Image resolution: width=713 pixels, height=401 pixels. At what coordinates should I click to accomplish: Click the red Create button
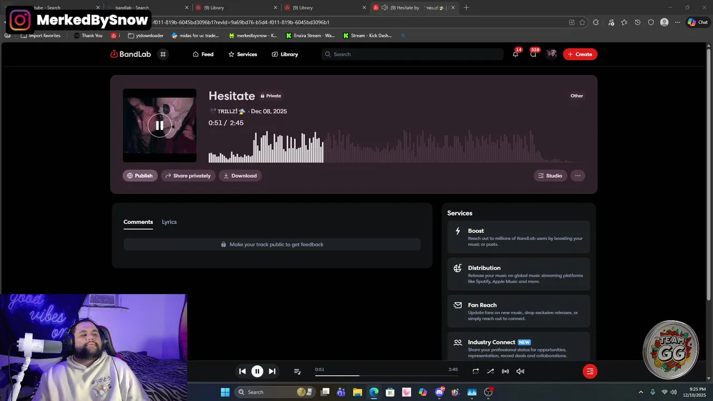click(x=580, y=54)
